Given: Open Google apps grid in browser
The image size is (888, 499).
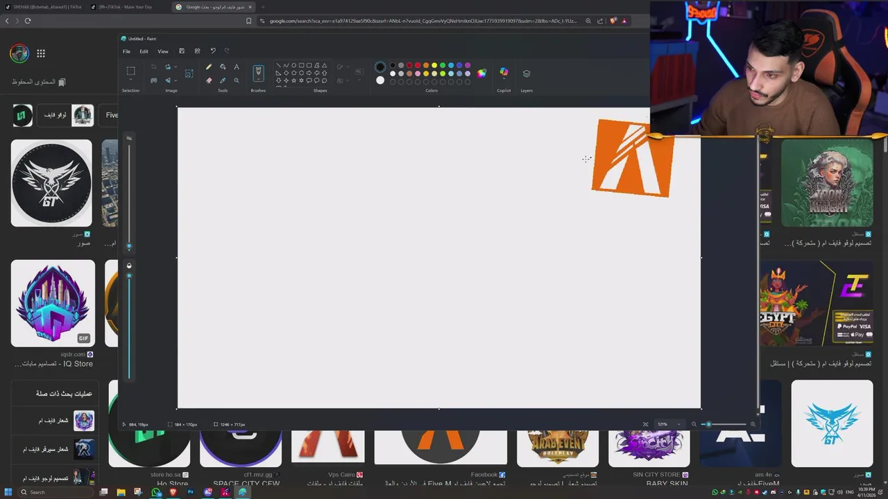Looking at the screenshot, I should (x=41, y=53).
